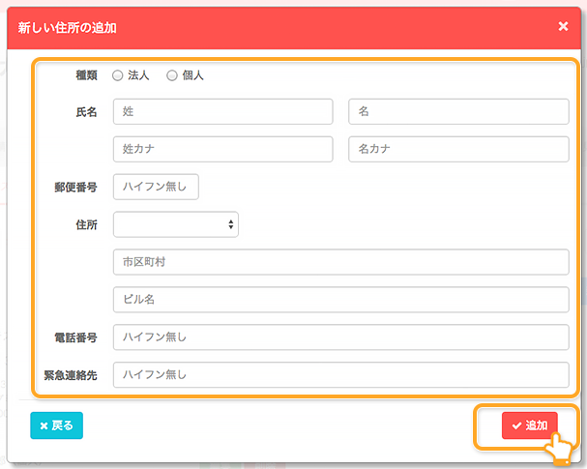Click the 市区町村 input field

coord(341,262)
